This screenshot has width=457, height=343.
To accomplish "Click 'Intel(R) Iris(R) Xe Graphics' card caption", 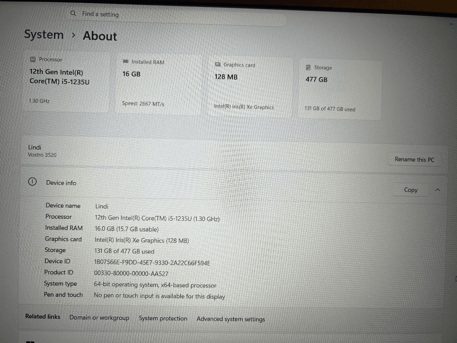I will pyautogui.click(x=244, y=107).
